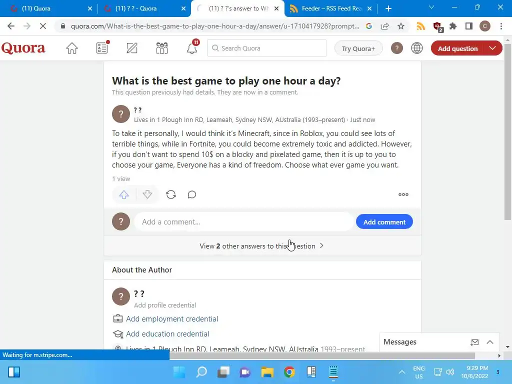
Task: Open File Explorer from the taskbar
Action: click(267, 372)
